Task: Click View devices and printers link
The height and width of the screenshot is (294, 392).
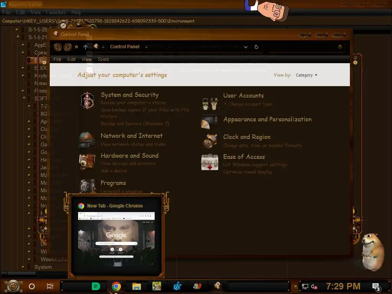Action: click(x=128, y=163)
